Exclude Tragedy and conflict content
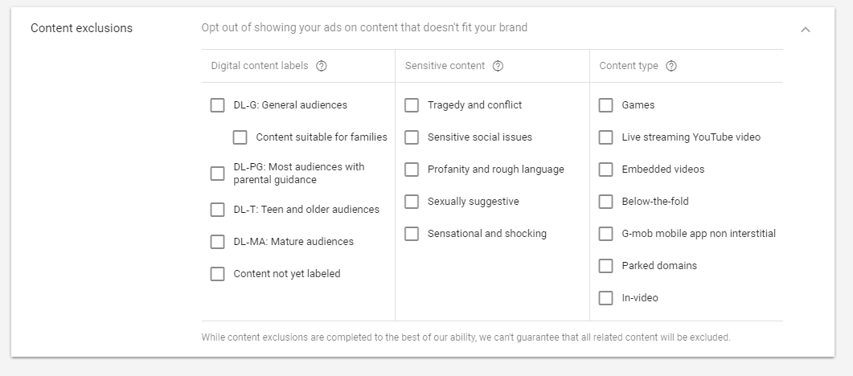 [x=412, y=105]
